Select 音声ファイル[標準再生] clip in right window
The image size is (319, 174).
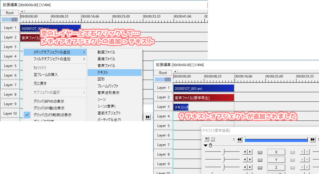204,98
